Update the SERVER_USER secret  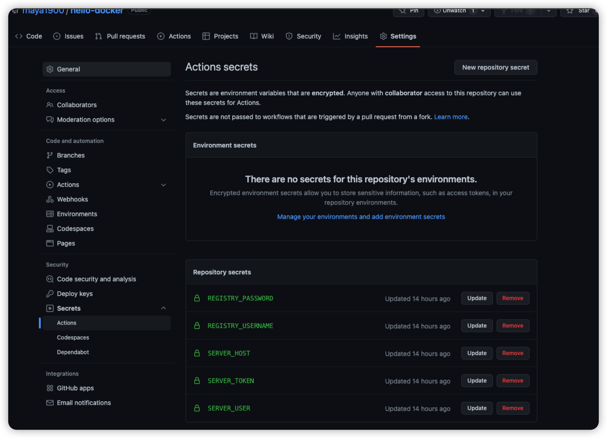pos(477,408)
